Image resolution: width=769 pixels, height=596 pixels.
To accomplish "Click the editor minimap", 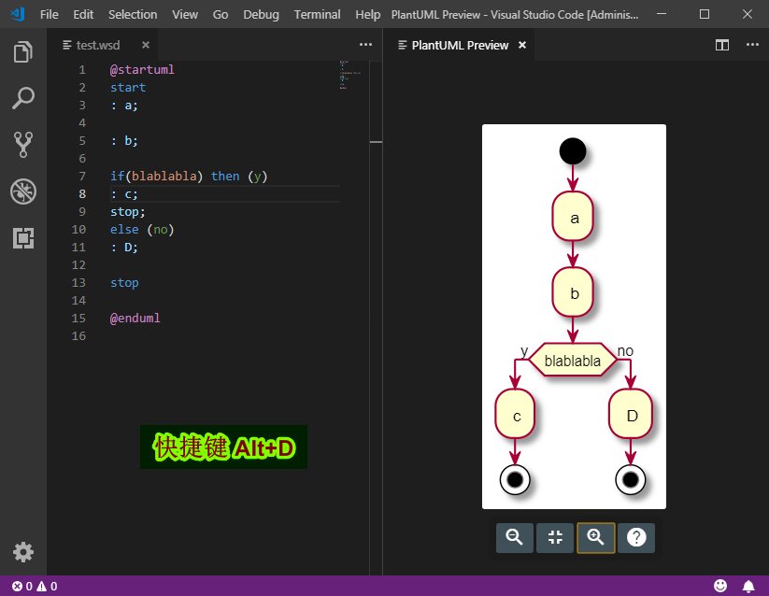I will pyautogui.click(x=350, y=75).
